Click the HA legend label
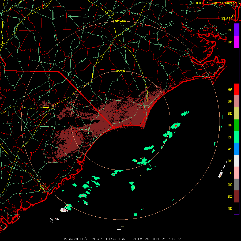This screenshot has height=241, width=241. (230, 90)
